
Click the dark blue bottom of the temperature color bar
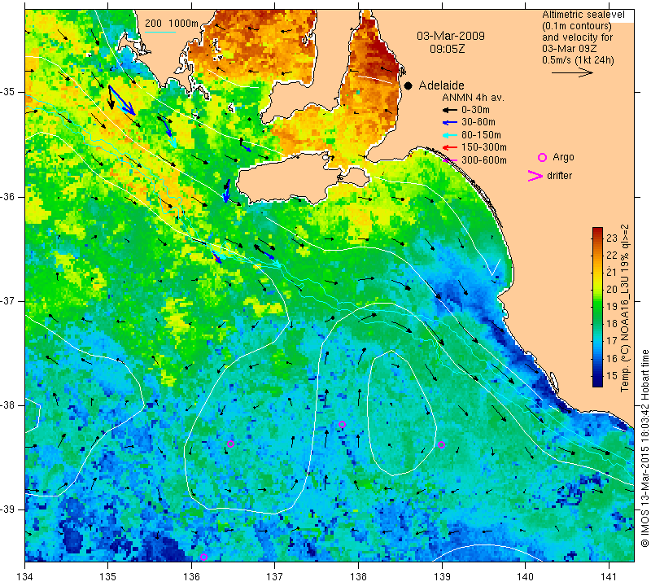597,383
